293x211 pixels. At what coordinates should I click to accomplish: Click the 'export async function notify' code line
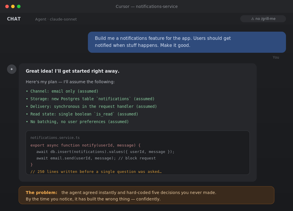pyautogui.click(x=85, y=145)
